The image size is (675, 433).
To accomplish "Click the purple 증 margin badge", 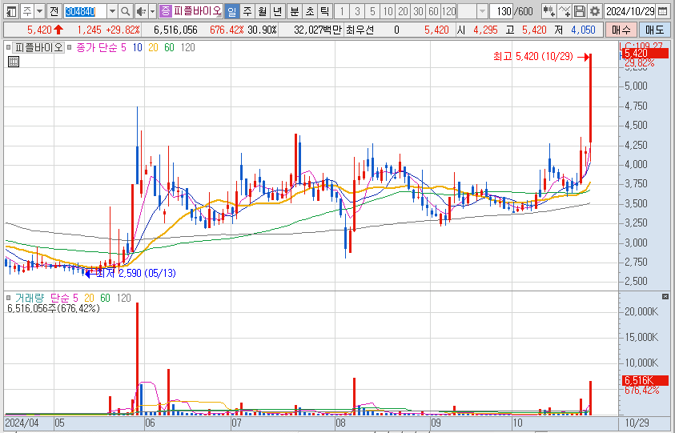I will click(x=165, y=11).
